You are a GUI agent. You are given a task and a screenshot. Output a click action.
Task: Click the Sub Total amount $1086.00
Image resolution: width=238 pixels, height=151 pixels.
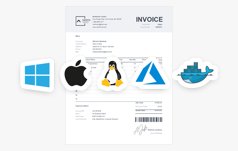point(158,103)
